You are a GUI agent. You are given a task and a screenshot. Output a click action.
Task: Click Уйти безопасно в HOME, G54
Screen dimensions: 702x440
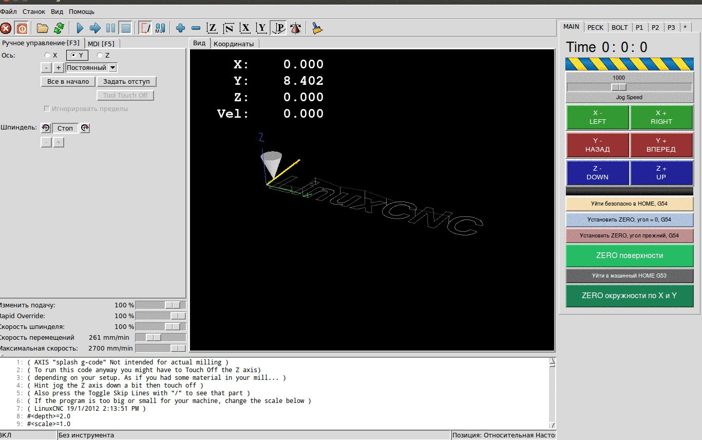(630, 204)
